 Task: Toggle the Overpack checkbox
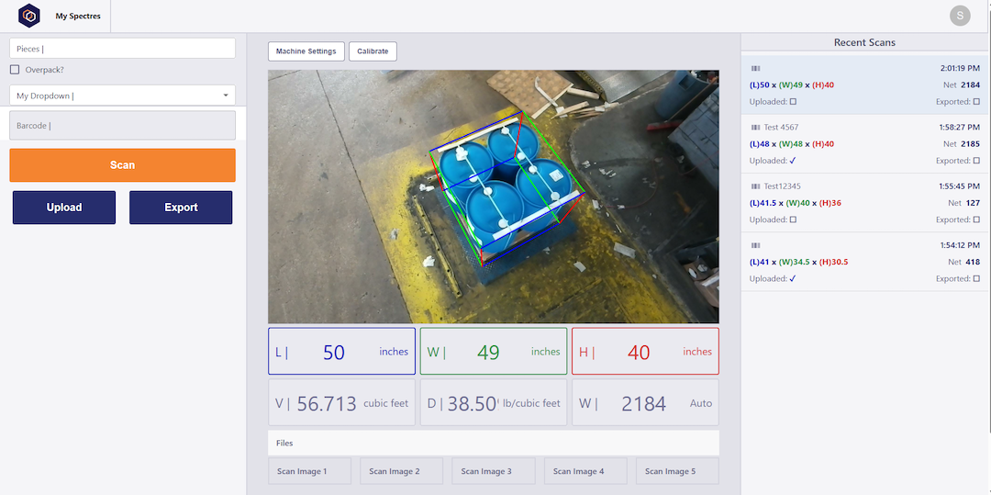15,70
